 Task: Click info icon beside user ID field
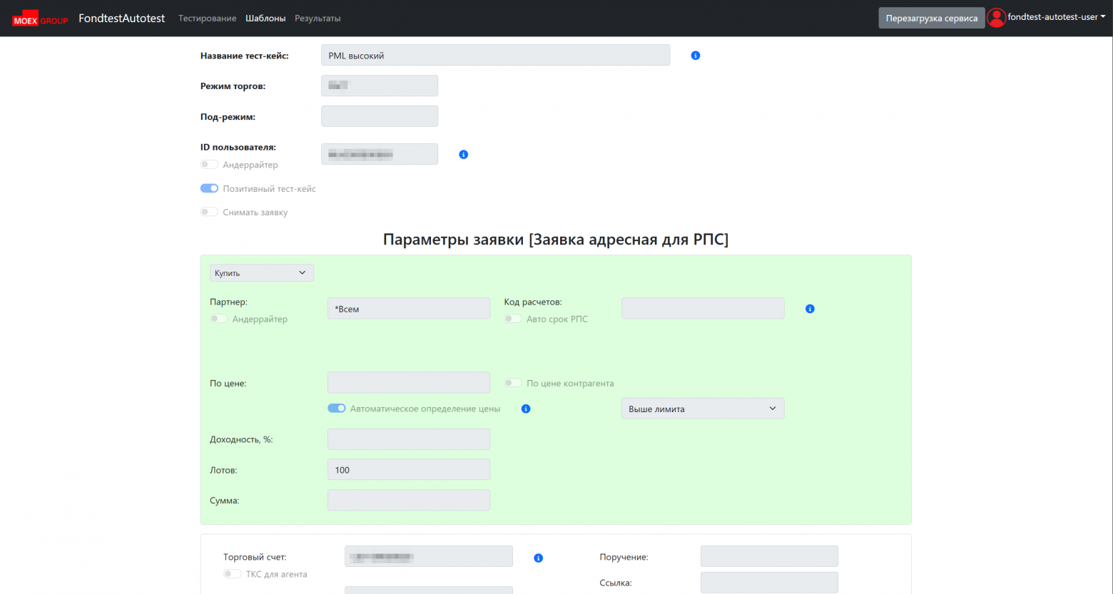coord(464,155)
